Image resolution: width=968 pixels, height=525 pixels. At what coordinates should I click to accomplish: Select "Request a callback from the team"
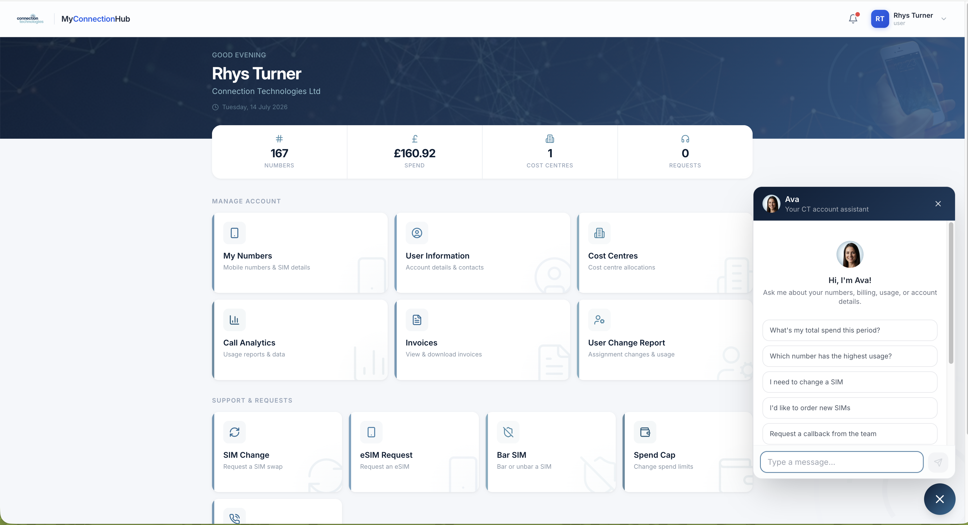coord(850,434)
